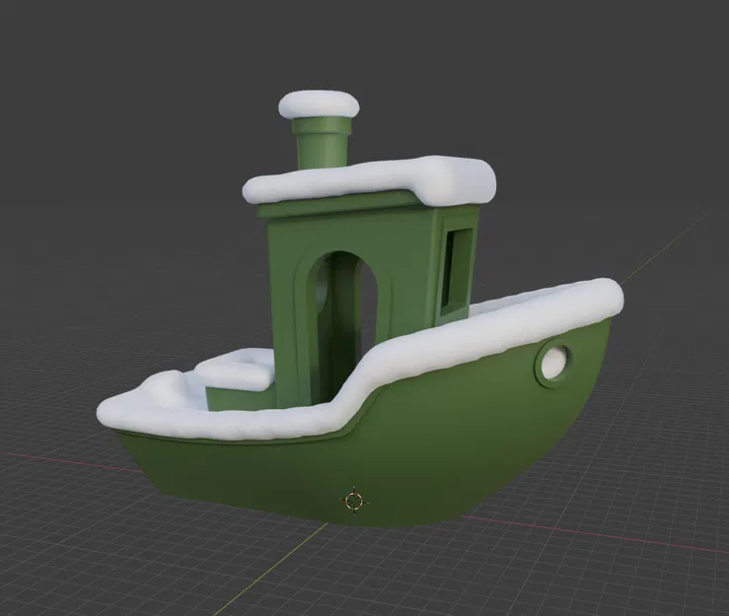The image size is (729, 616).
Task: Click the round porthole on the hull
Action: point(553,364)
